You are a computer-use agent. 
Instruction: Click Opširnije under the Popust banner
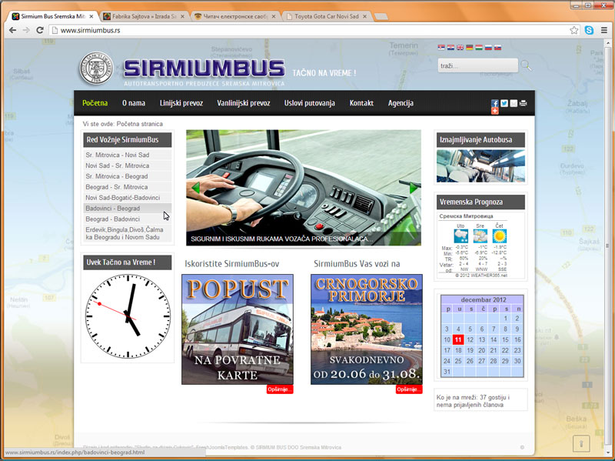pos(279,389)
